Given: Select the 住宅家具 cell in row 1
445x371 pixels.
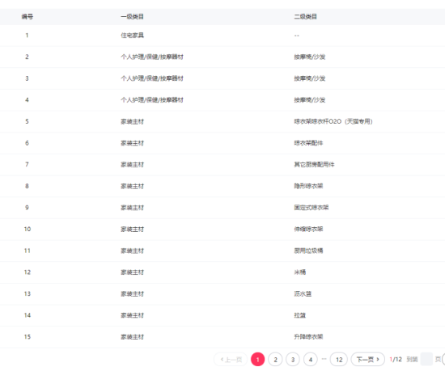Looking at the screenshot, I should [132, 36].
